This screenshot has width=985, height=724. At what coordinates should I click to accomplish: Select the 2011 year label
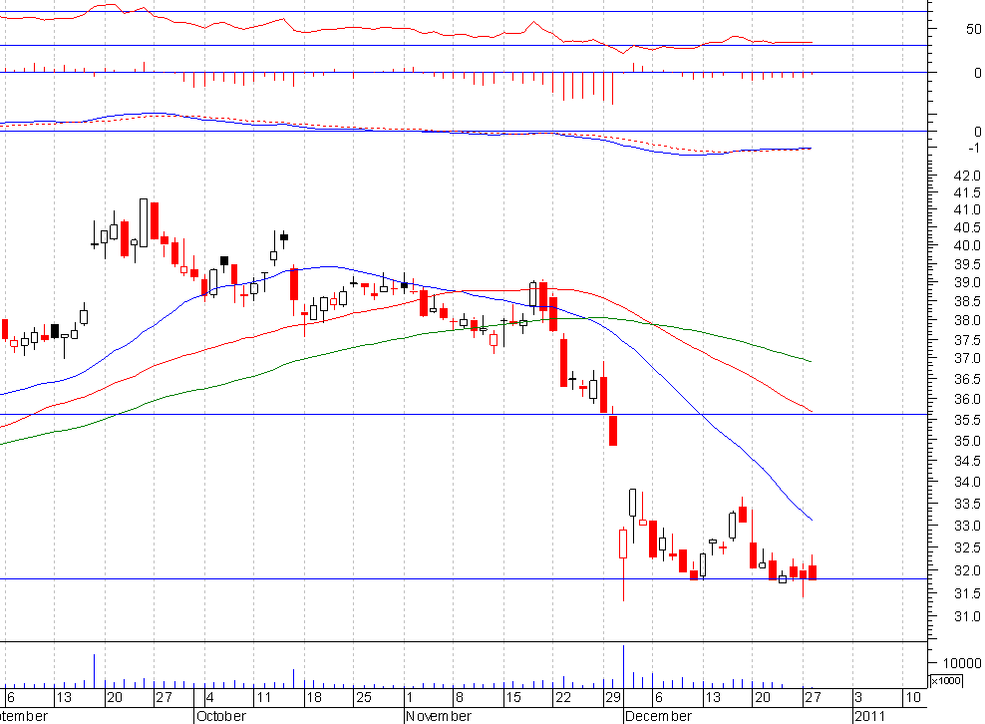click(869, 716)
